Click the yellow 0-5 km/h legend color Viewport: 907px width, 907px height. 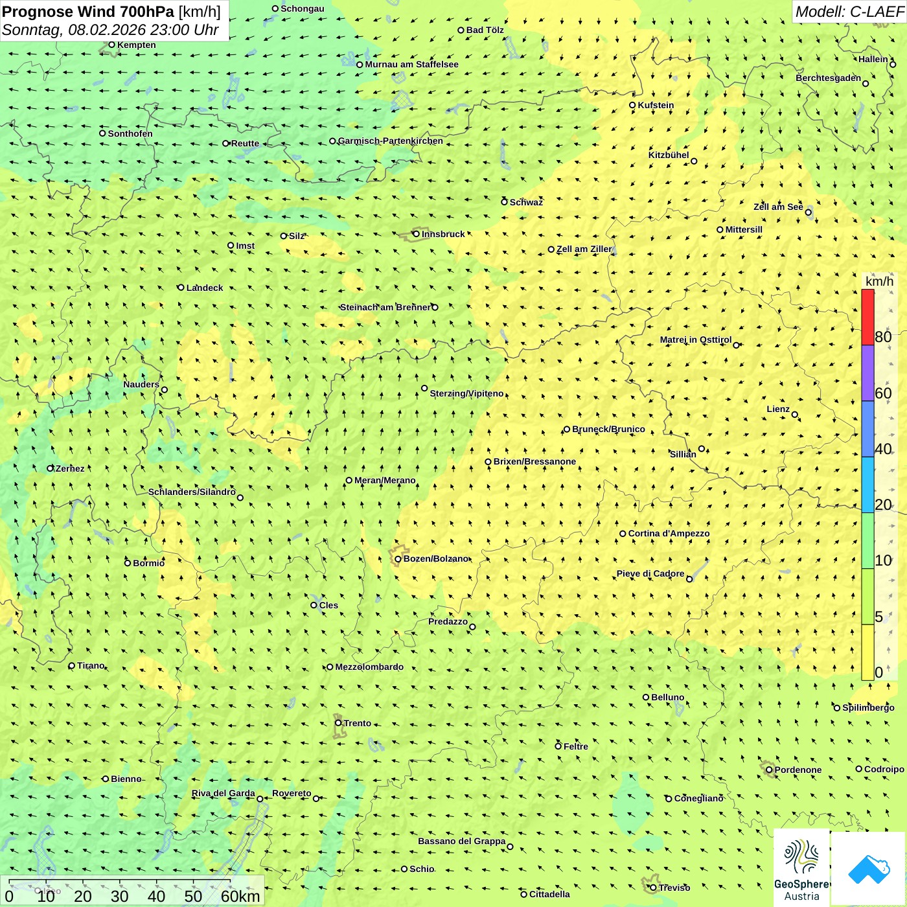[867, 652]
